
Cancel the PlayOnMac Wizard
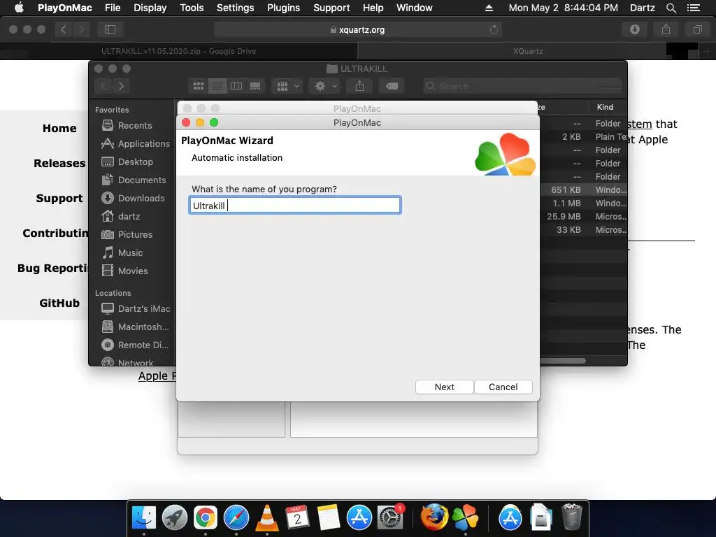tap(503, 387)
